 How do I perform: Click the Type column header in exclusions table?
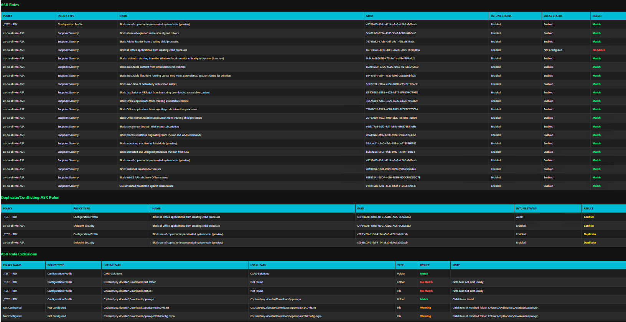click(400, 265)
